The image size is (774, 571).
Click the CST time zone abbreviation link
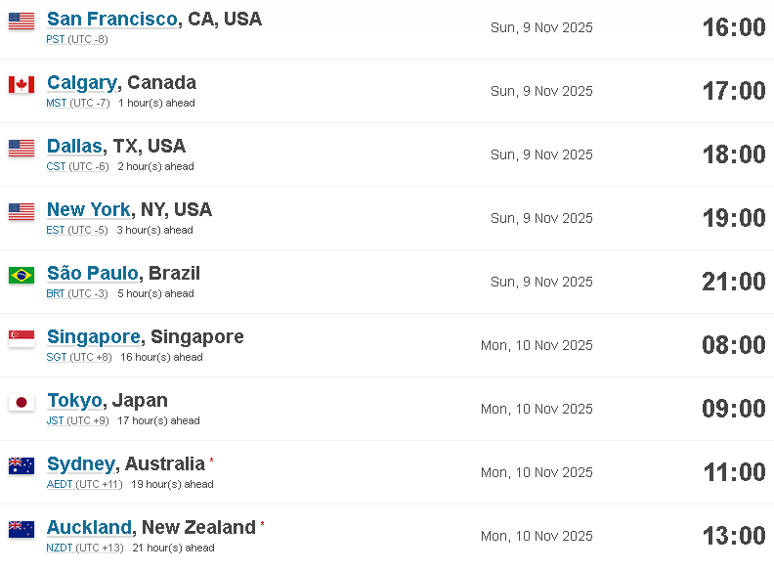coord(56,166)
